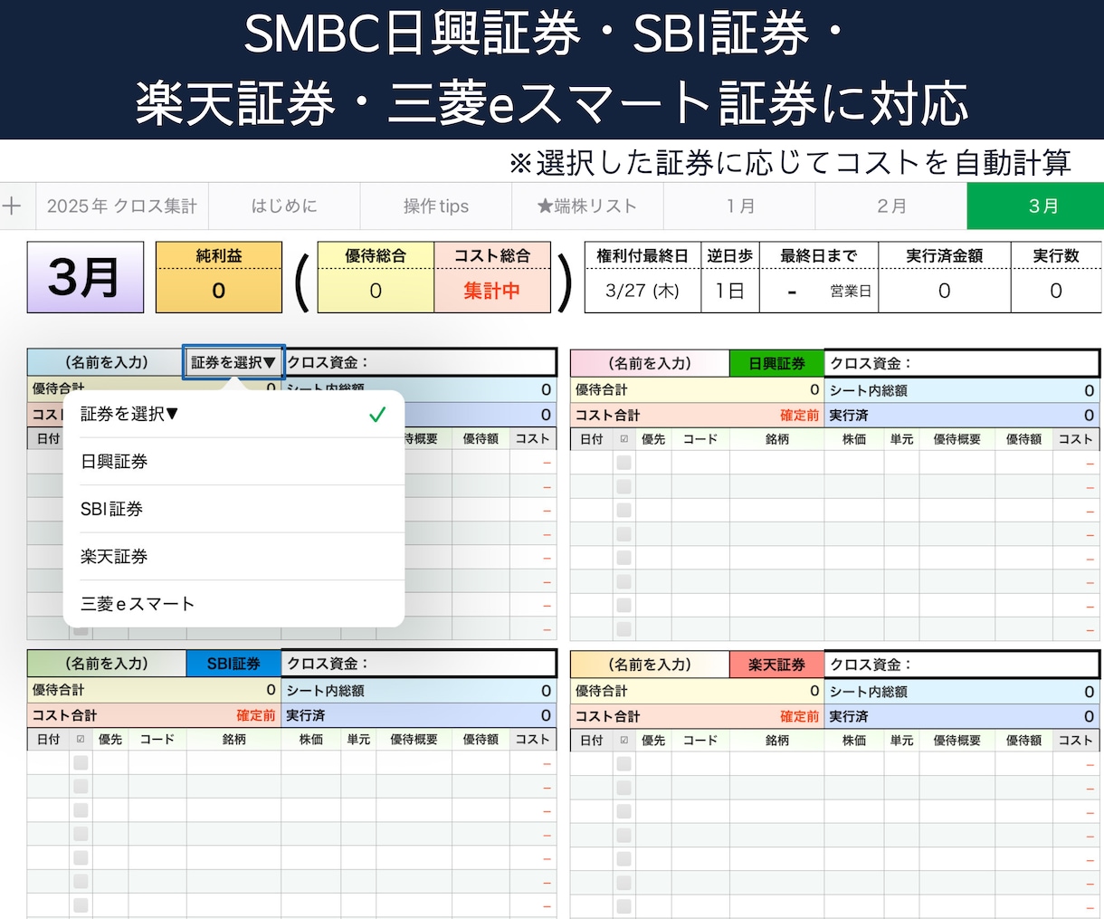Click name field beside 楽天証券 cell
Viewport: 1104px width, 919px height.
click(x=650, y=665)
